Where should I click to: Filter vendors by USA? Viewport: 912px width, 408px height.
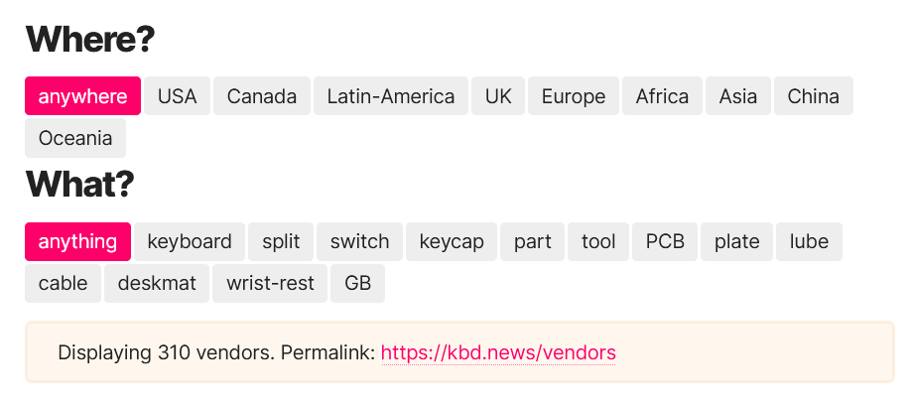point(177,96)
